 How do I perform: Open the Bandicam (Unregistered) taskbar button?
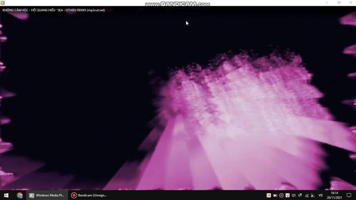(x=89, y=195)
